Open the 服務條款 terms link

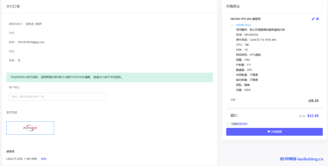(x=242, y=124)
